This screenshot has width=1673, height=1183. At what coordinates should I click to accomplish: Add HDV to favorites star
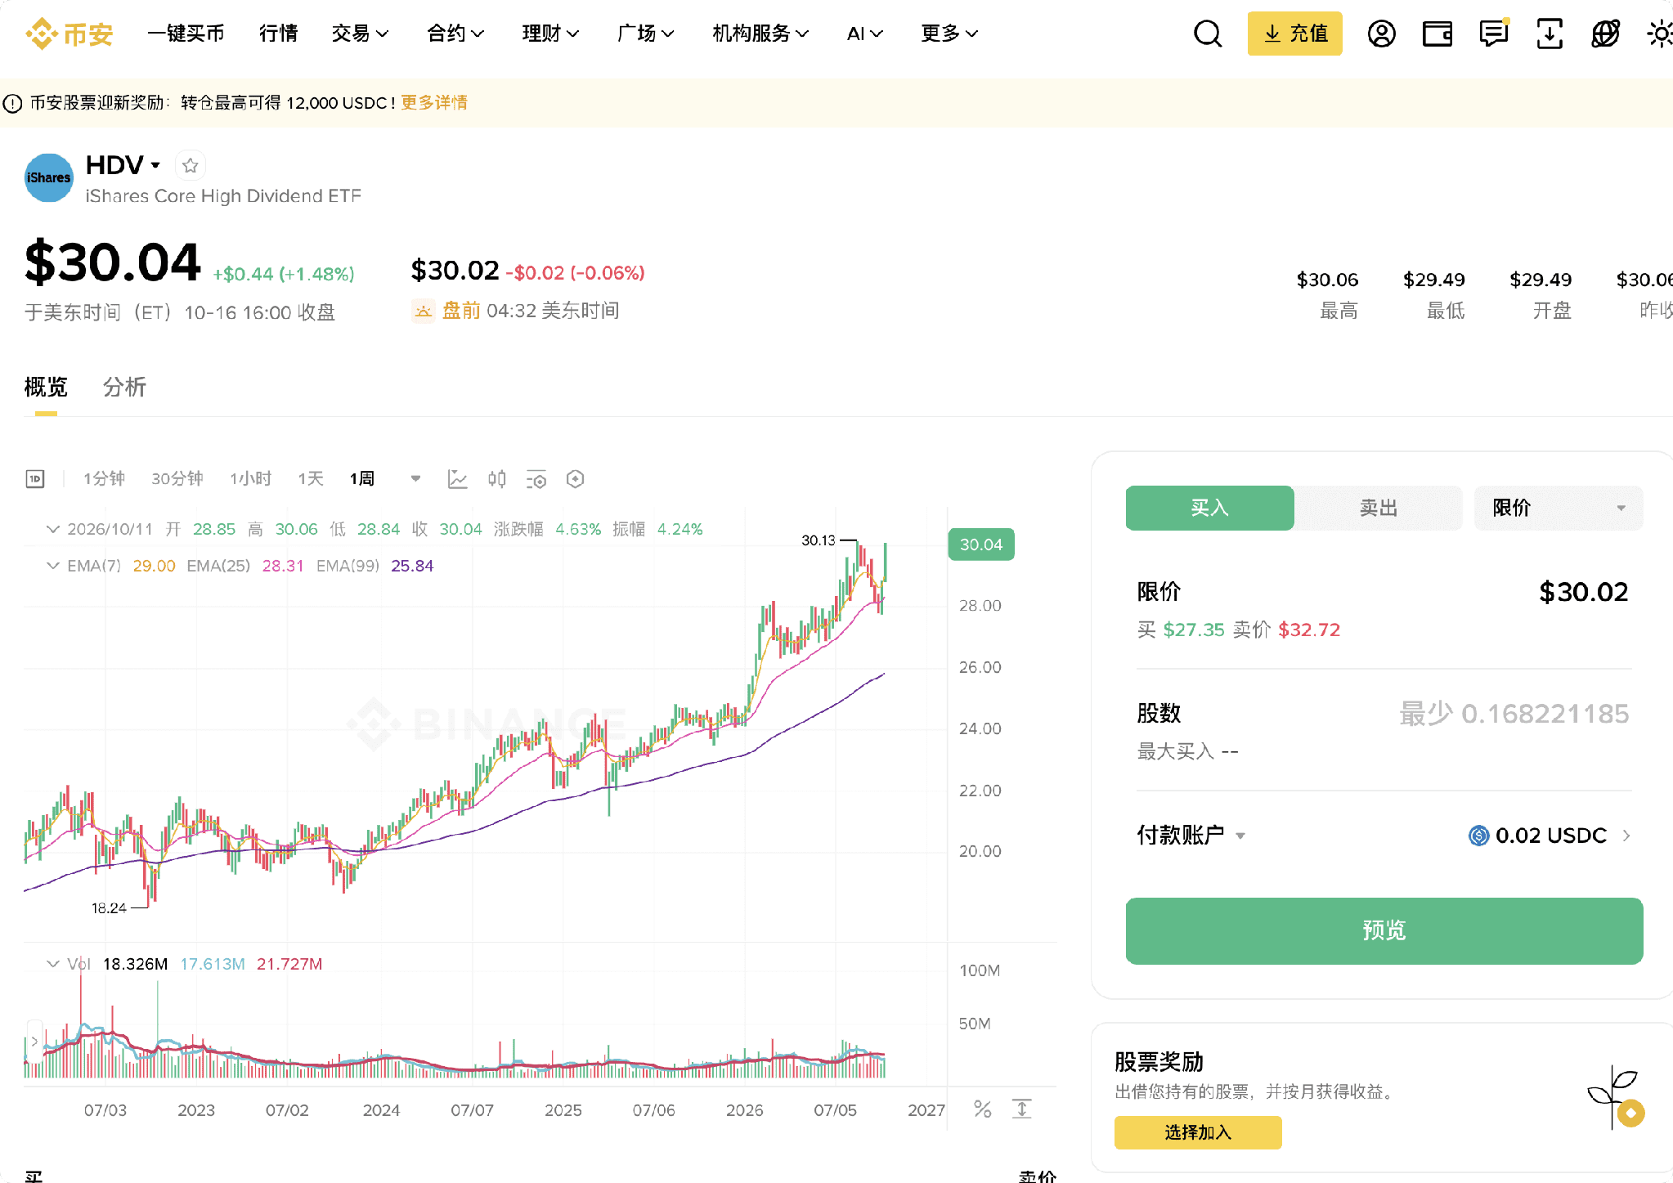(x=191, y=166)
